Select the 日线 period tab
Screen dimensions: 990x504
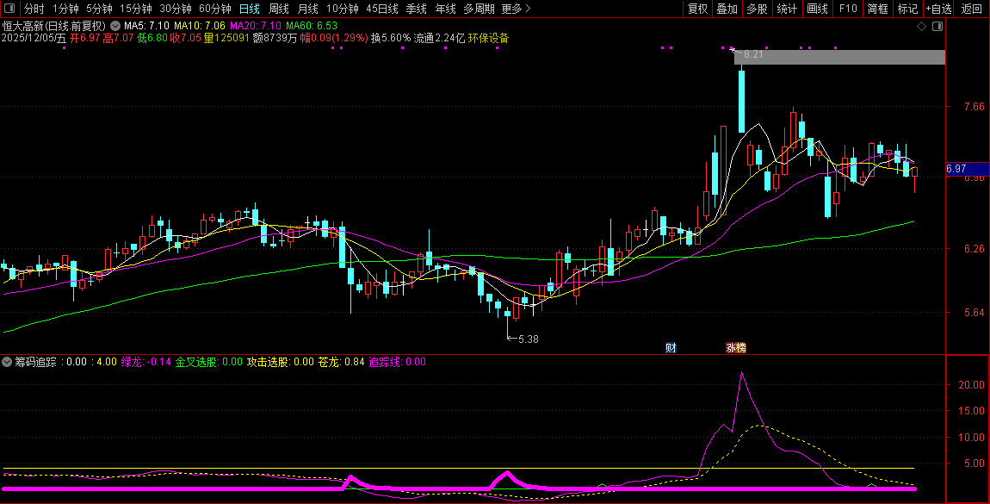click(x=250, y=9)
